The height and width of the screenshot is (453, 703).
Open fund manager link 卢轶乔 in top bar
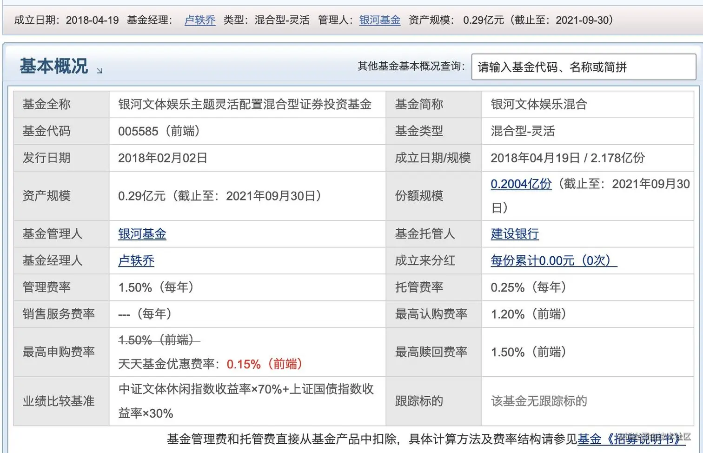click(x=199, y=20)
